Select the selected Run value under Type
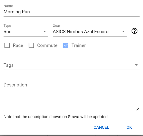The image size is (143, 136). point(7,32)
